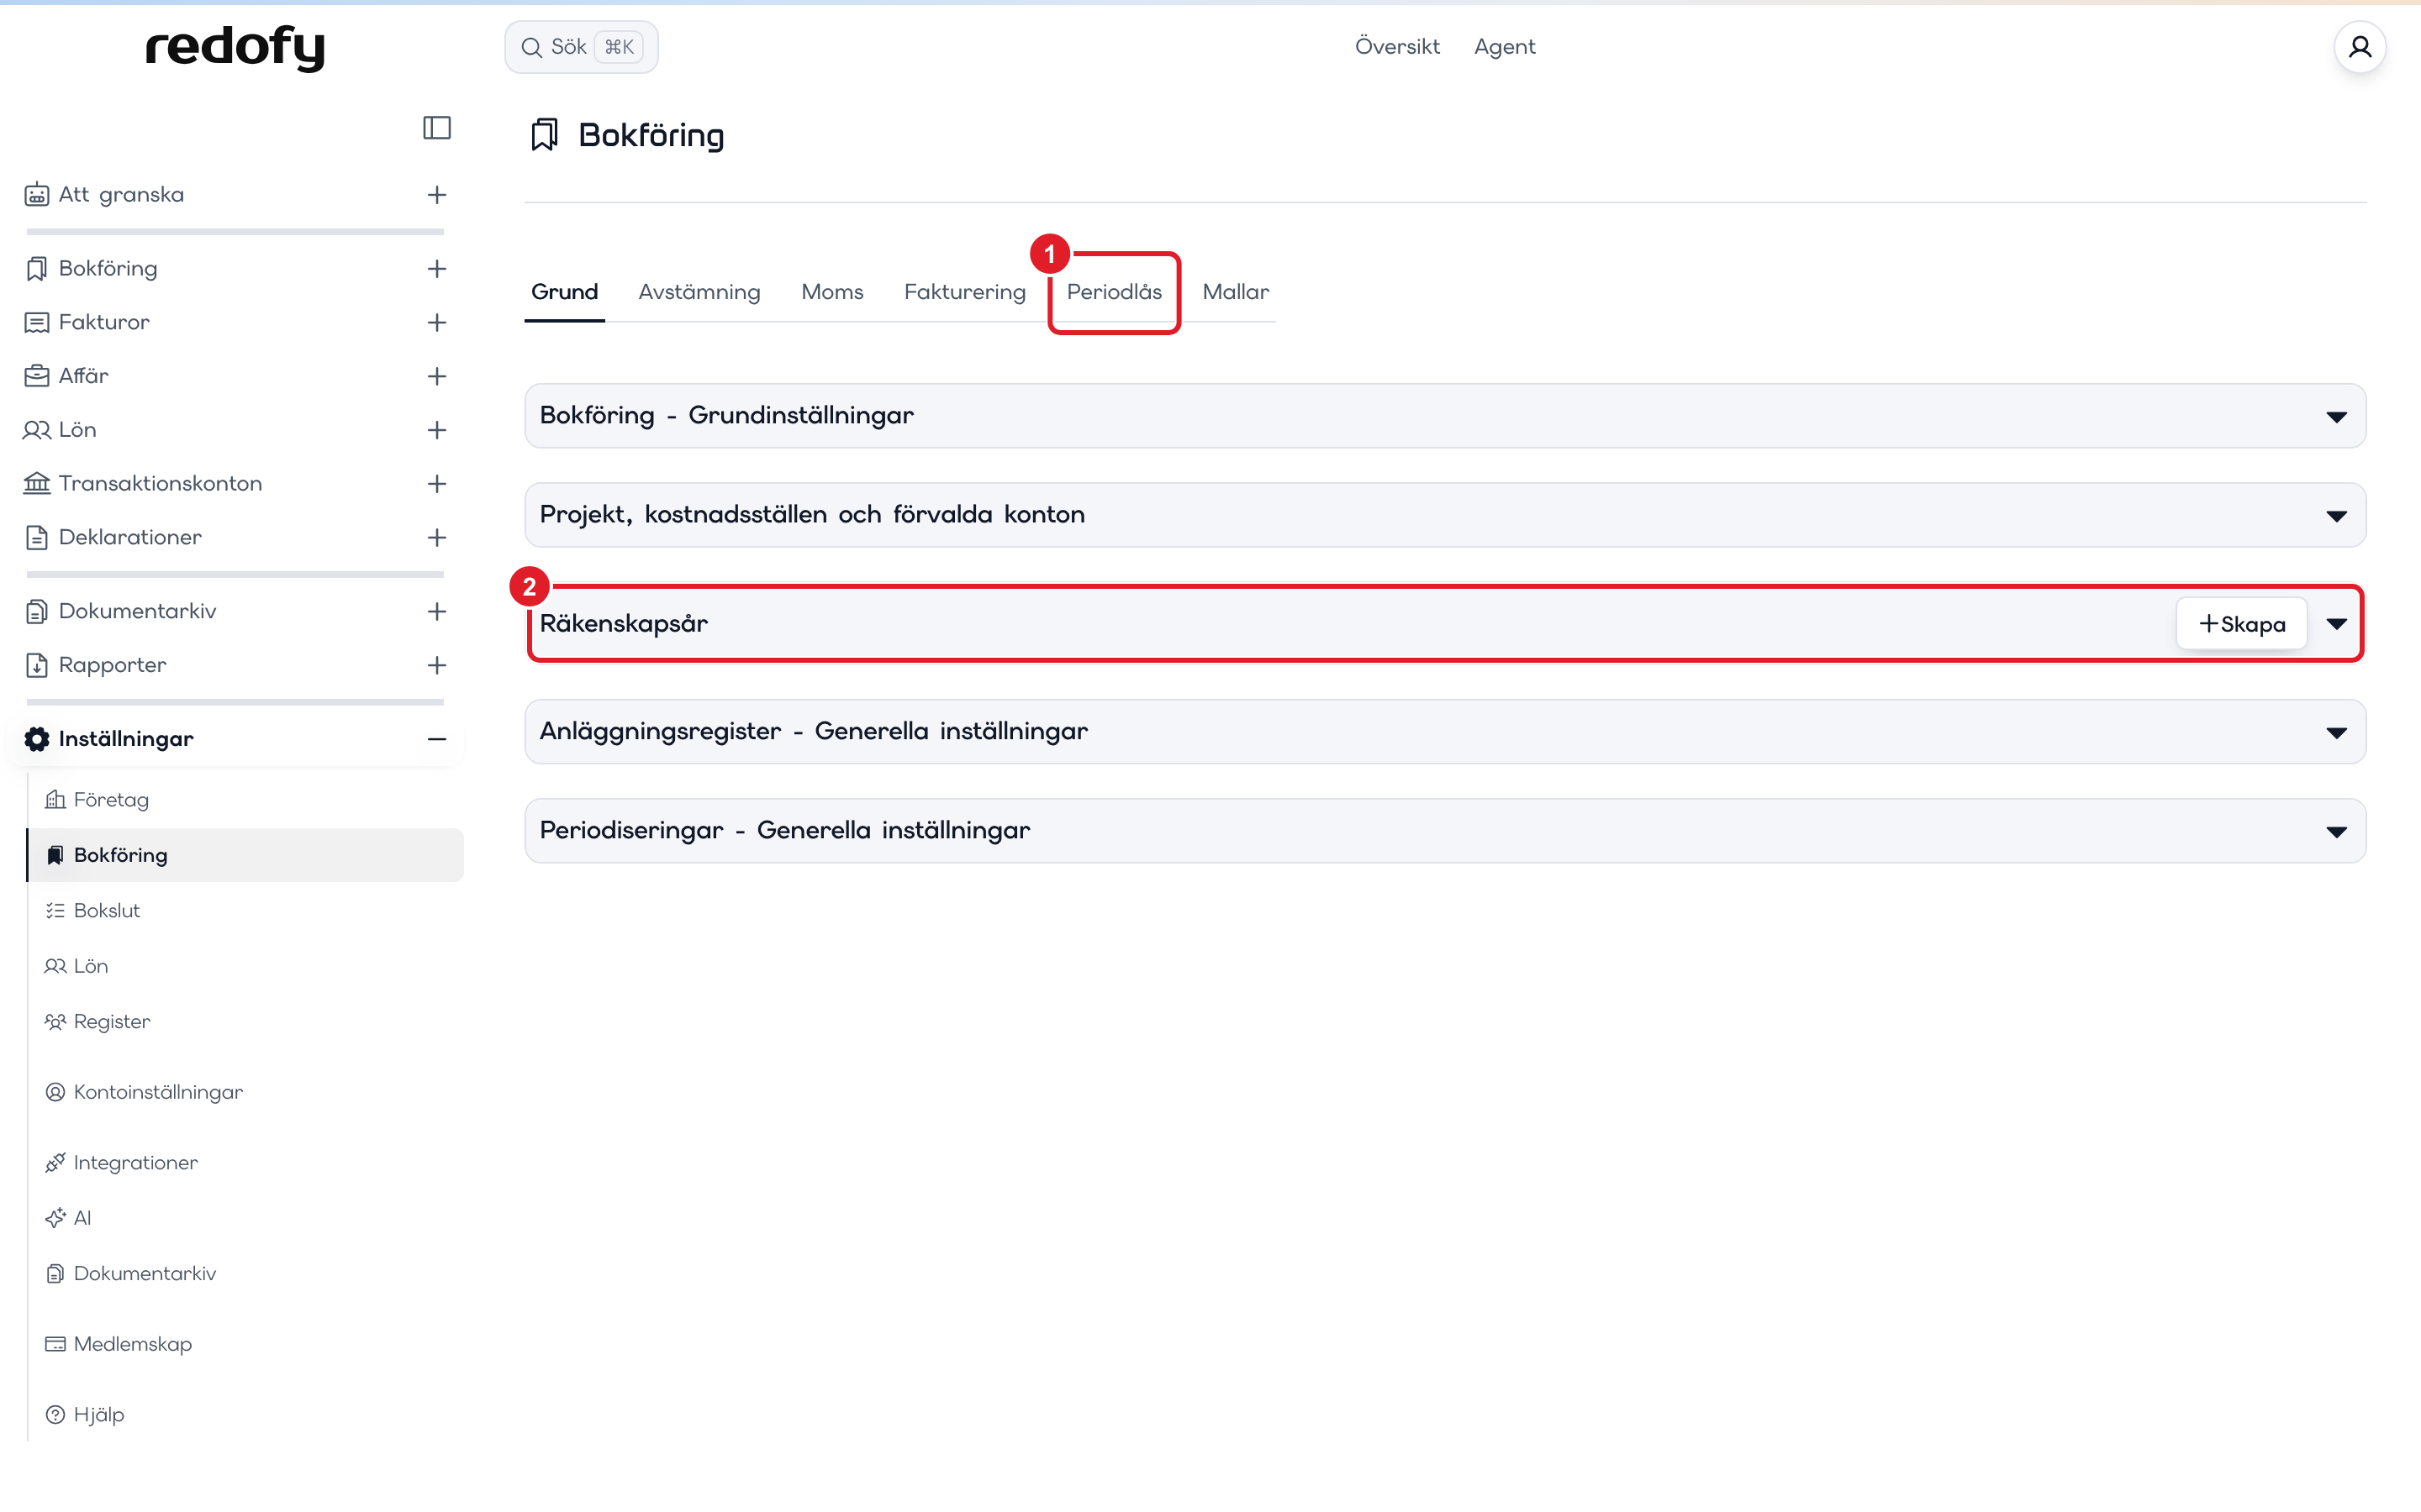
Task: Expand Anläggningsregister - Generella inställningar arrow
Action: pos(2336,732)
